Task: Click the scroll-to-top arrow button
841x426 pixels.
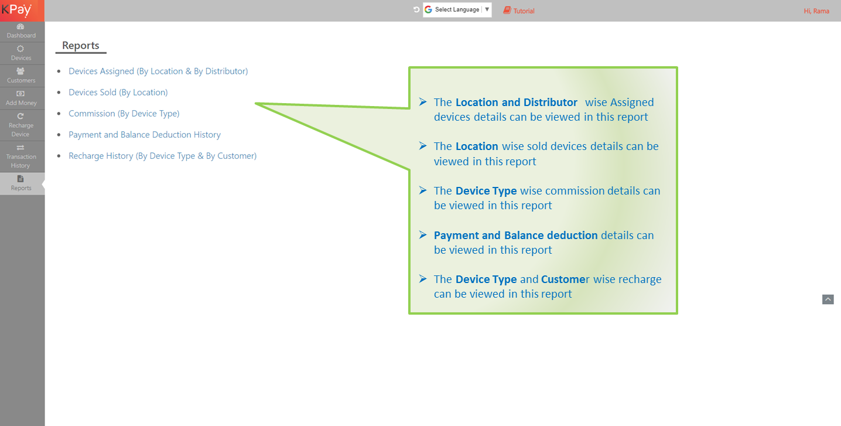Action: 828,299
